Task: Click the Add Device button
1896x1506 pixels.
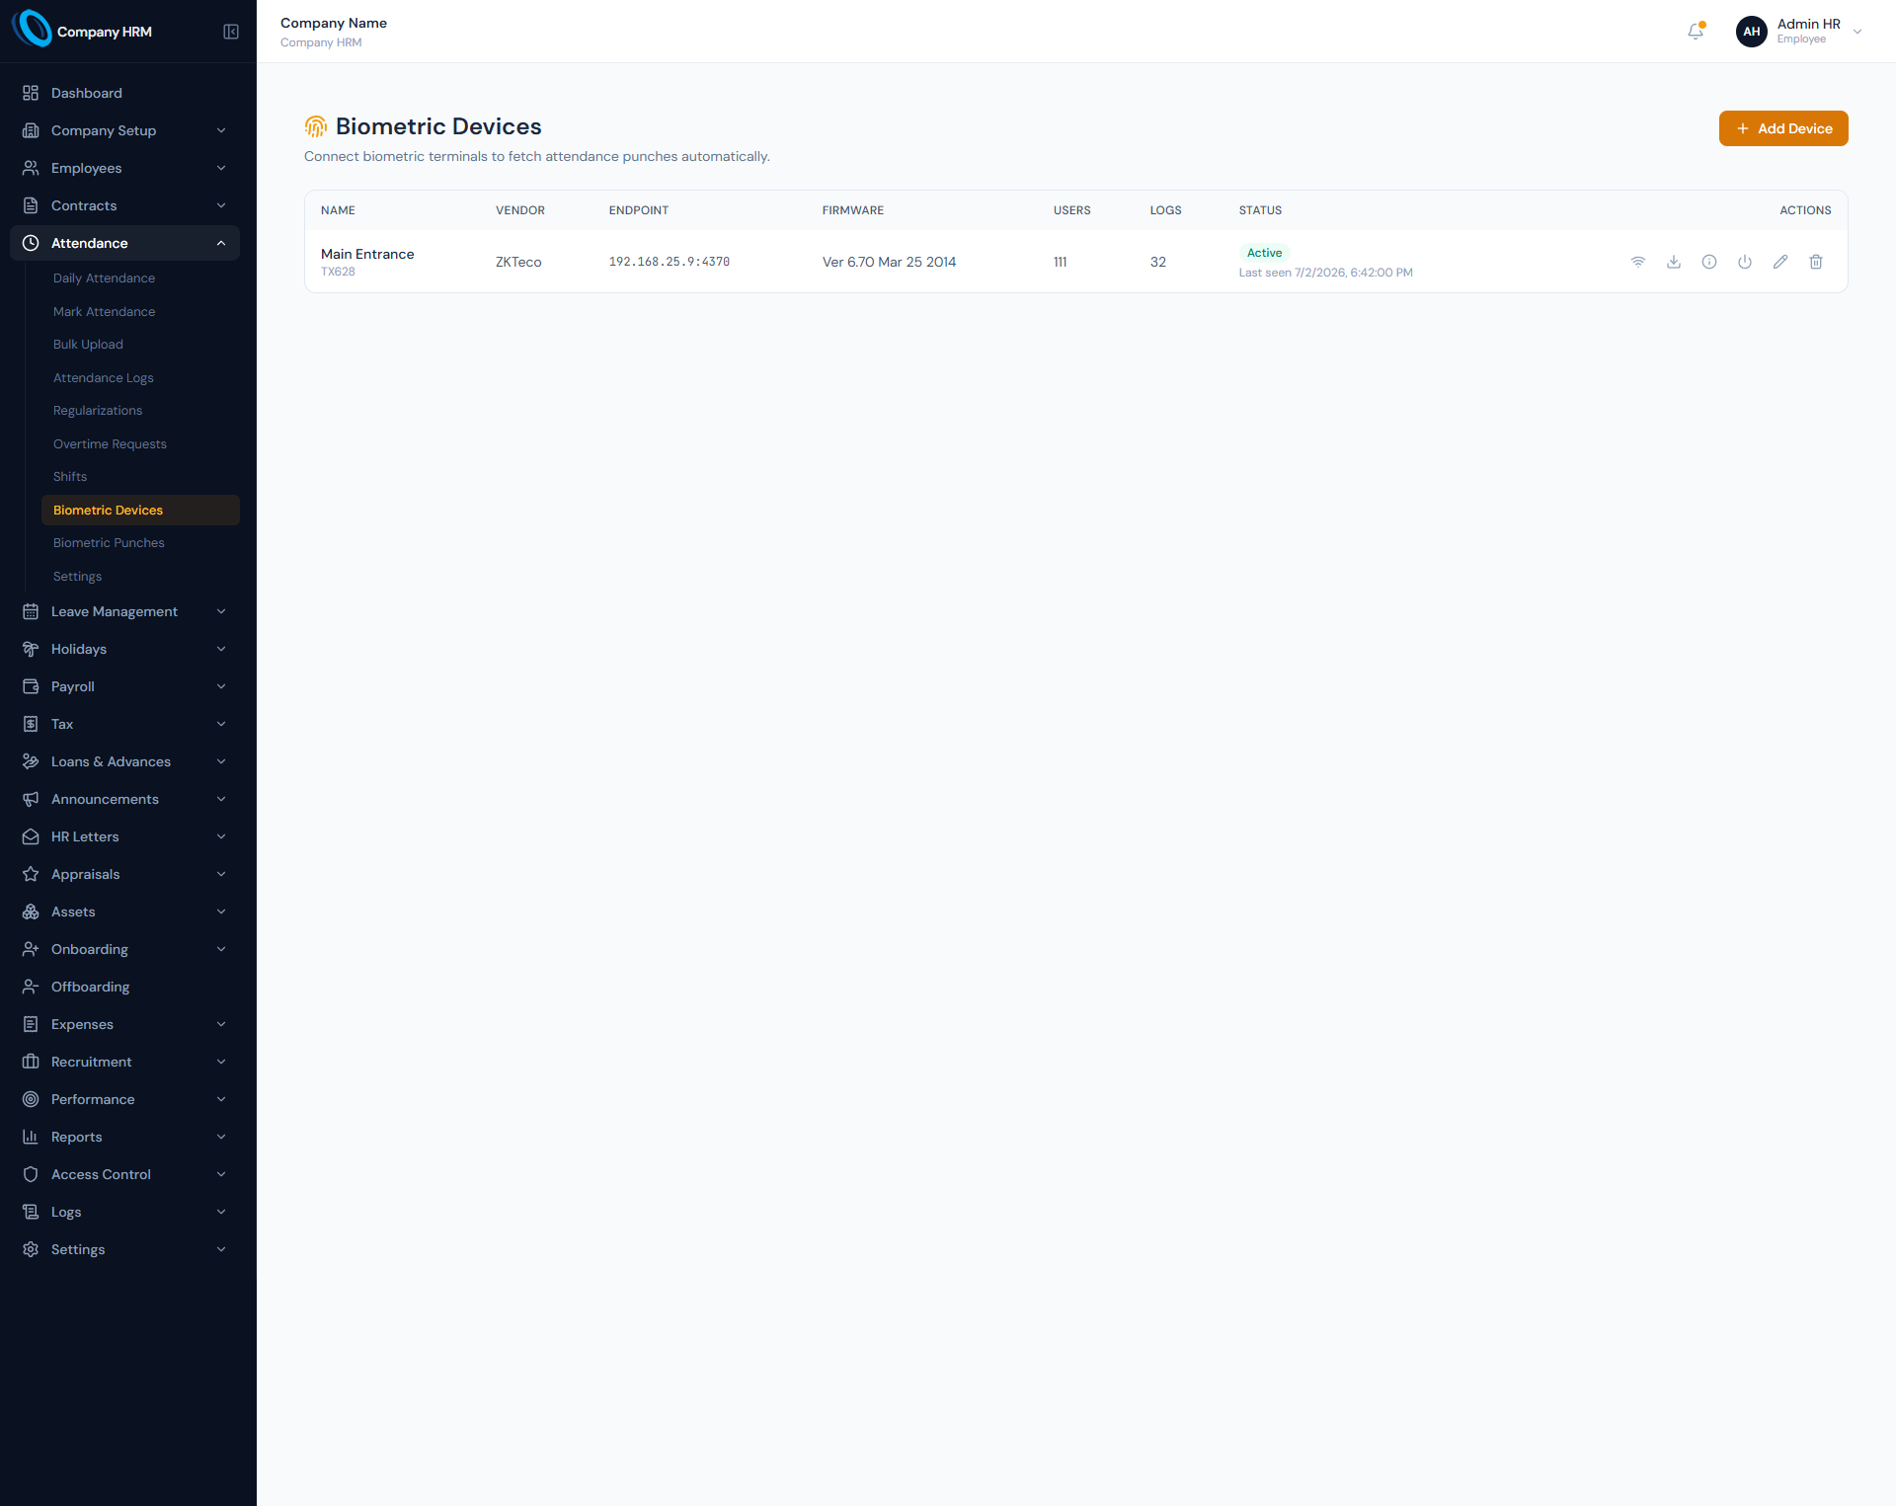Action: [1783, 128]
